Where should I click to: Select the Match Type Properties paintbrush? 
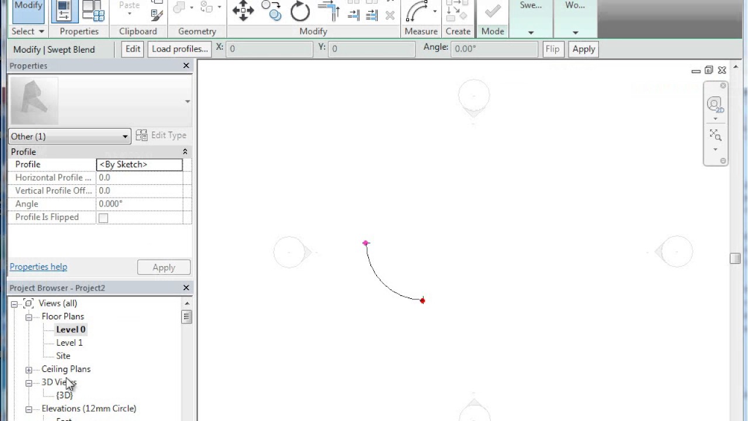157,15
